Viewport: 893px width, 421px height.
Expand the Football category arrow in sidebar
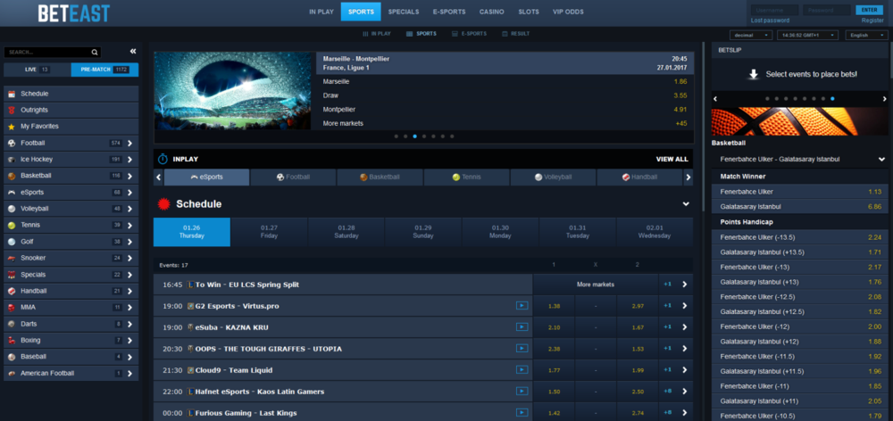click(x=129, y=144)
